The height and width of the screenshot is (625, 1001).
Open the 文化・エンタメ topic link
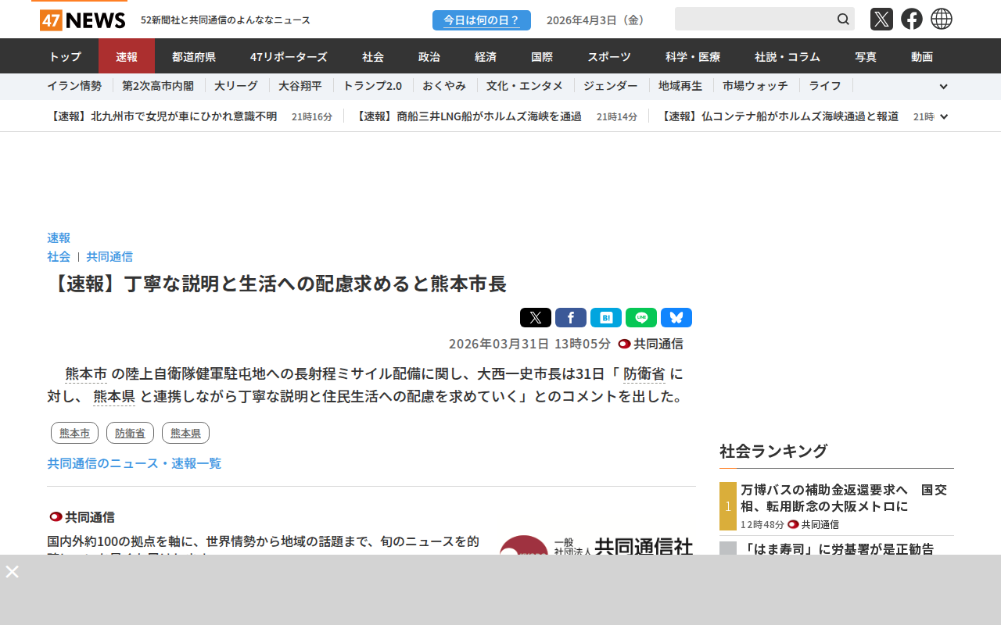(525, 86)
